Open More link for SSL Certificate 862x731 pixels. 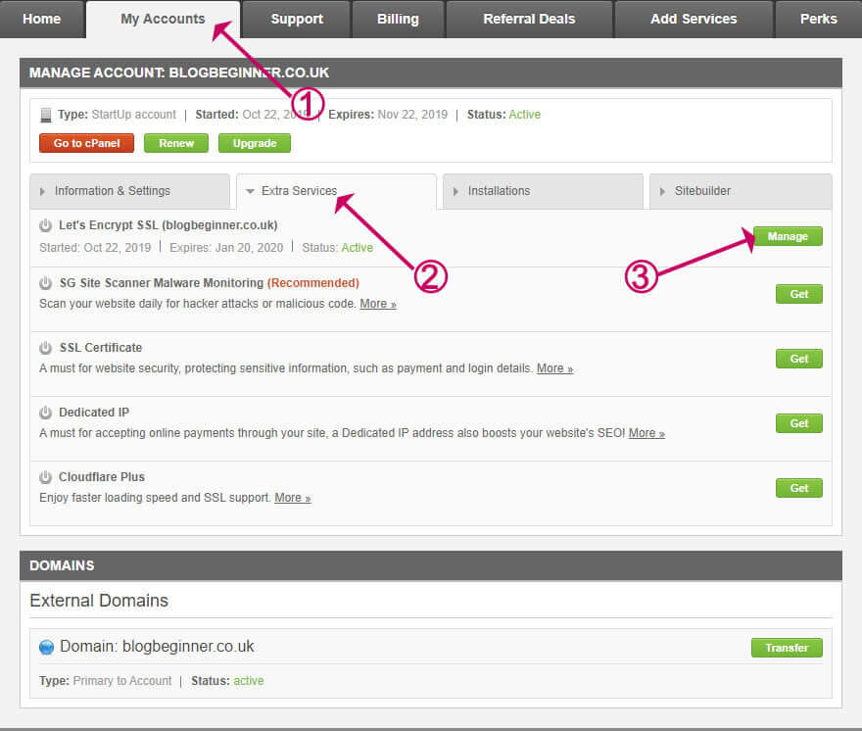pyautogui.click(x=554, y=368)
